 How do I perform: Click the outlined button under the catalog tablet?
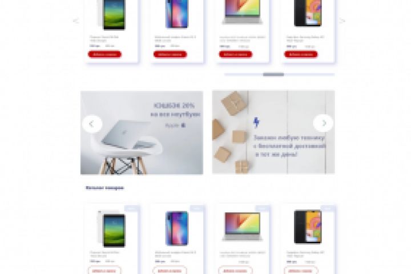[104, 271]
